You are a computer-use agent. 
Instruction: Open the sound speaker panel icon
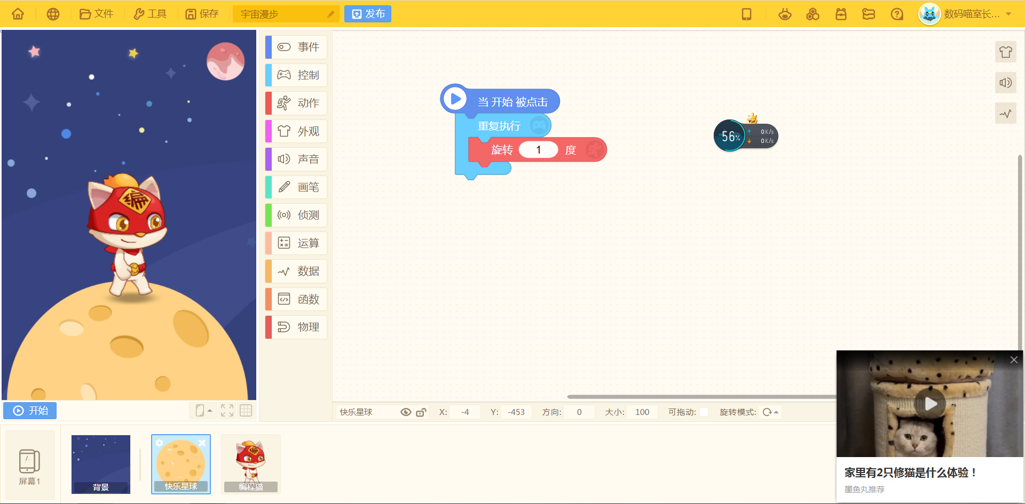coord(1006,83)
